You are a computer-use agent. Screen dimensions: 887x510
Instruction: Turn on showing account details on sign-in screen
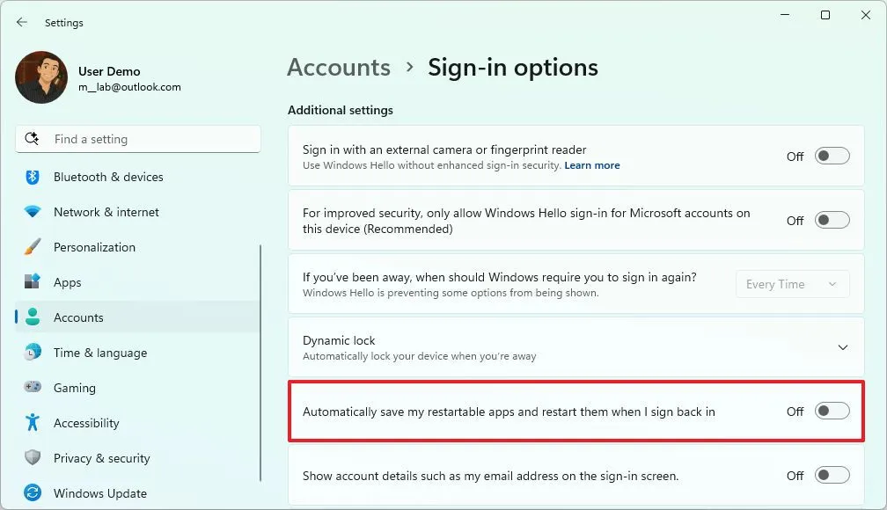pos(830,475)
